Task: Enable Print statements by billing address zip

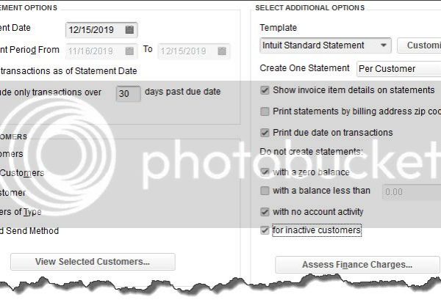Action: click(x=265, y=111)
